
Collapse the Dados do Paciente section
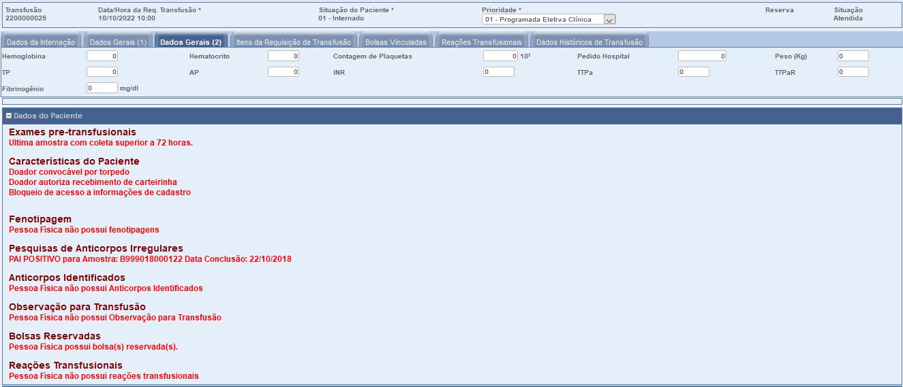(9, 116)
